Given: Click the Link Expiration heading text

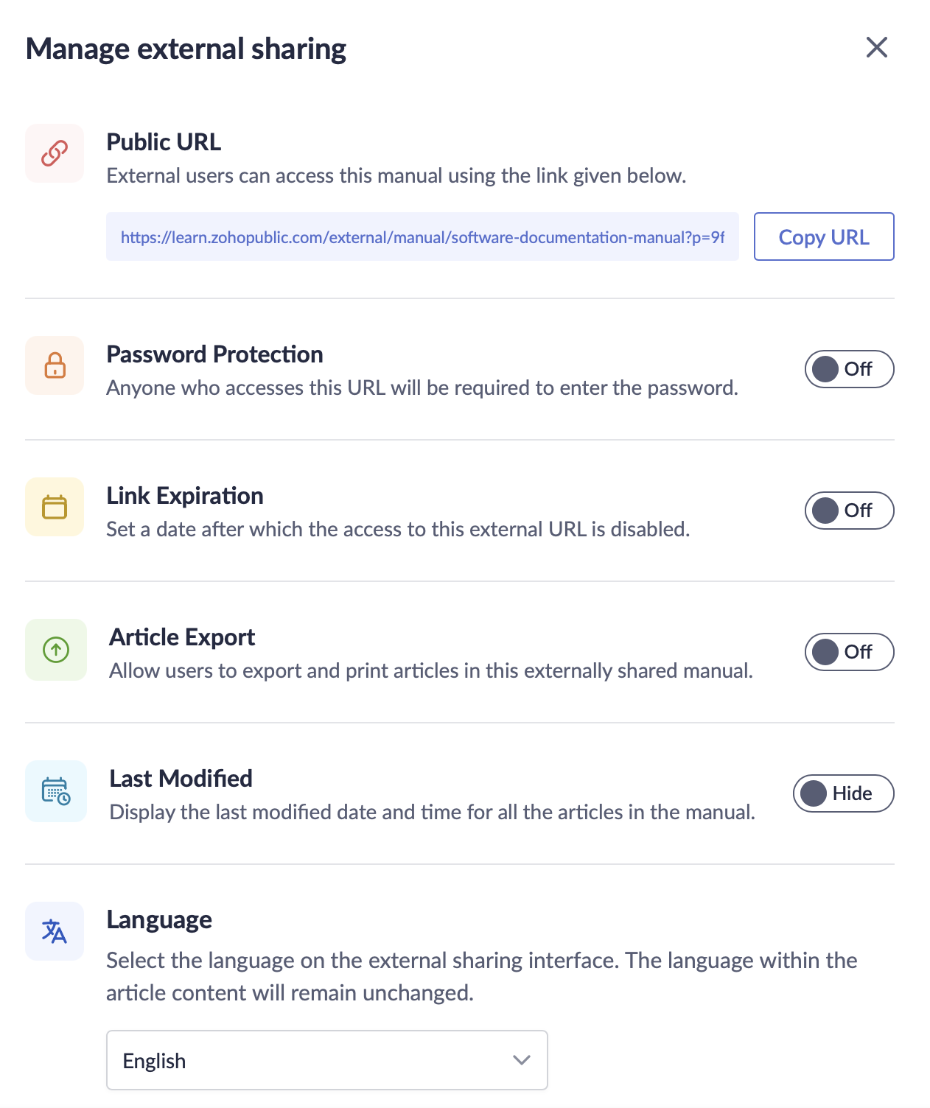Looking at the screenshot, I should [x=185, y=496].
